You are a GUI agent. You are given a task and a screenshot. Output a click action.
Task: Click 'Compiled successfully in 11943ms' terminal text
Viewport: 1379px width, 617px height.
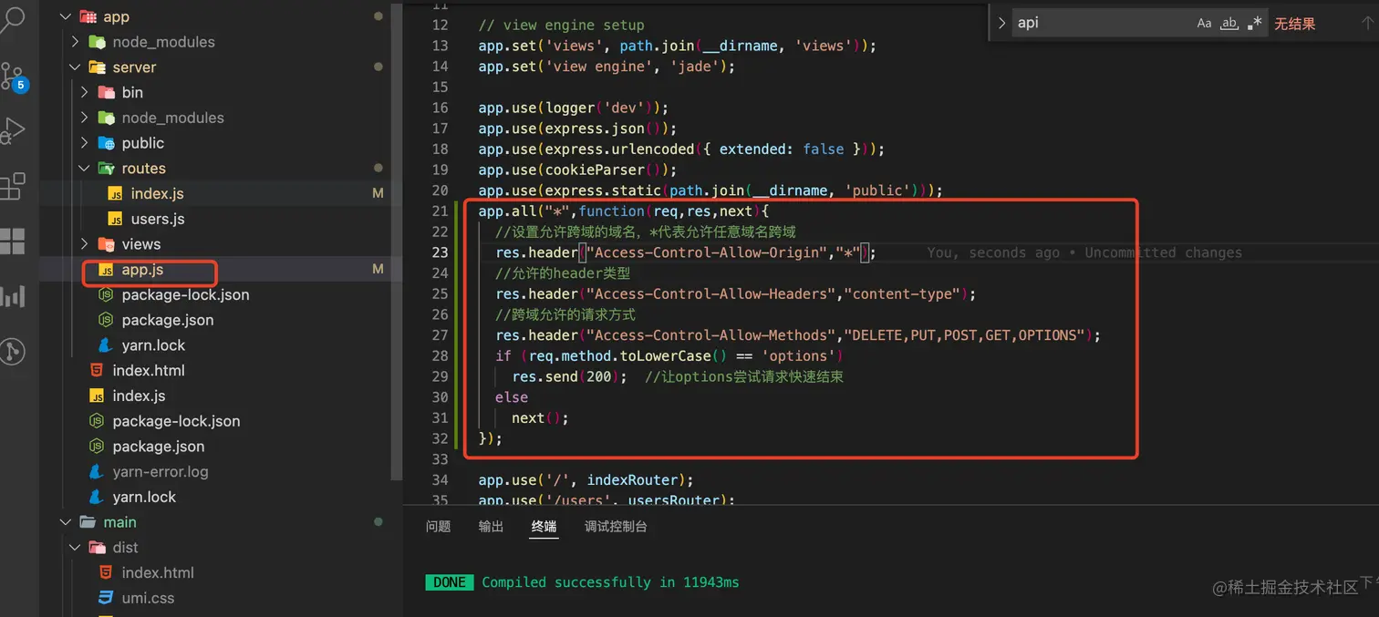611,581
